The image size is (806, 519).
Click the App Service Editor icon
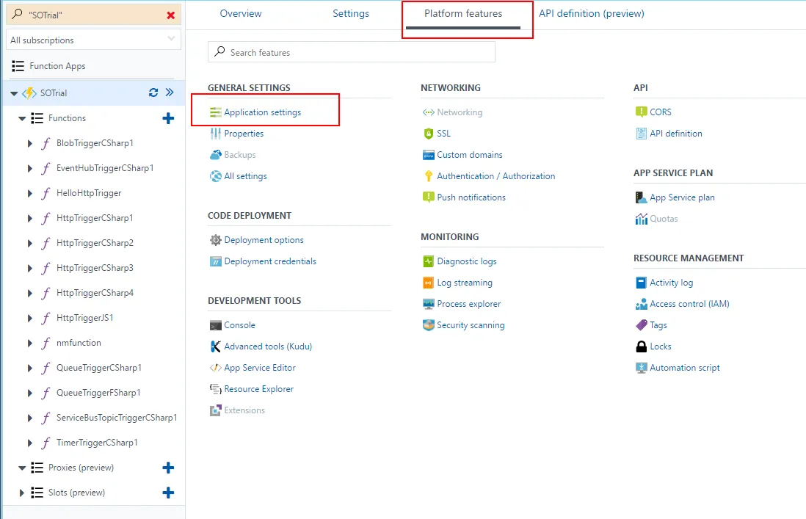(215, 368)
